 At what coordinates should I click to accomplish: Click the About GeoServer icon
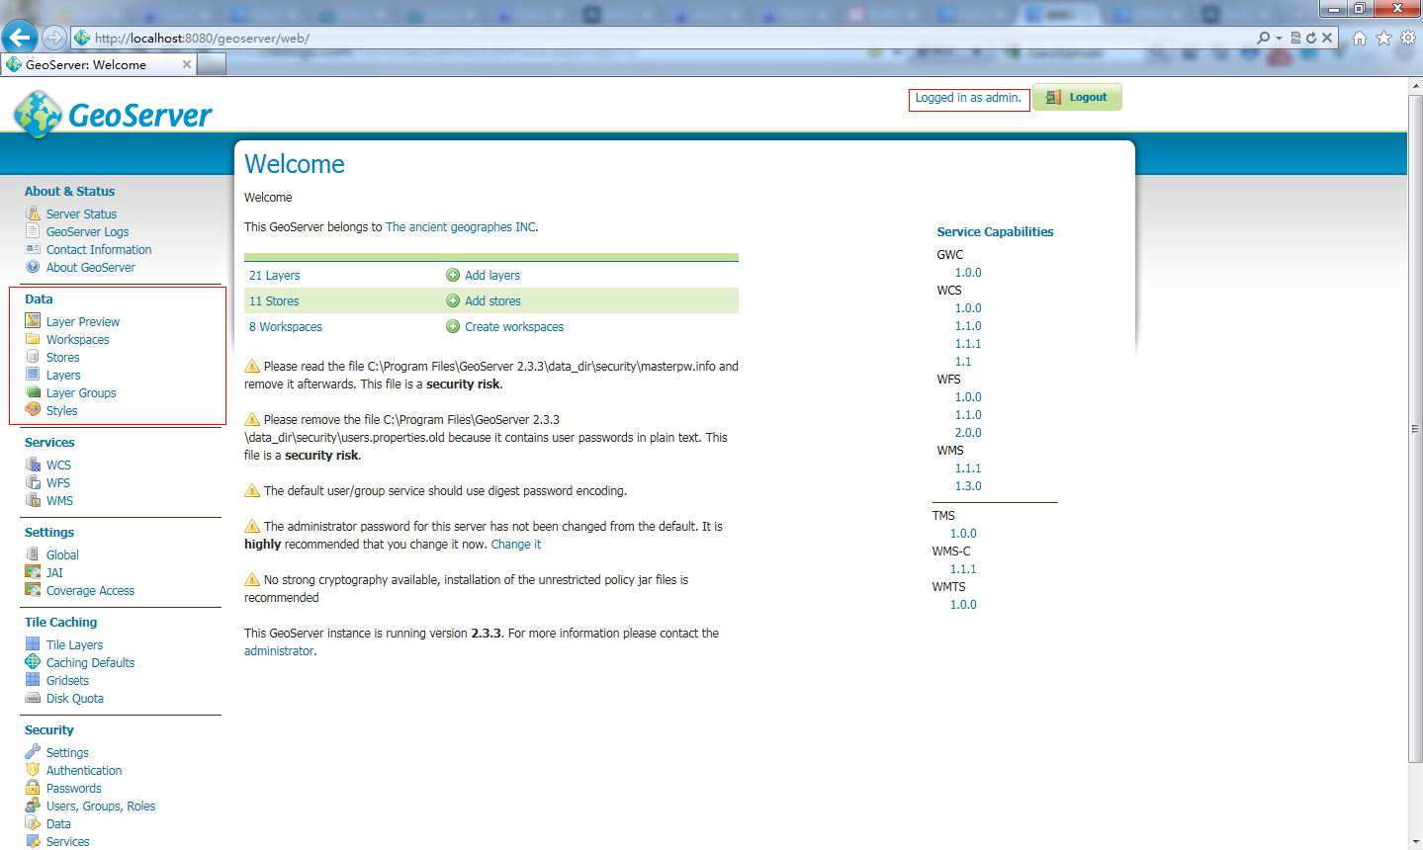click(x=33, y=267)
